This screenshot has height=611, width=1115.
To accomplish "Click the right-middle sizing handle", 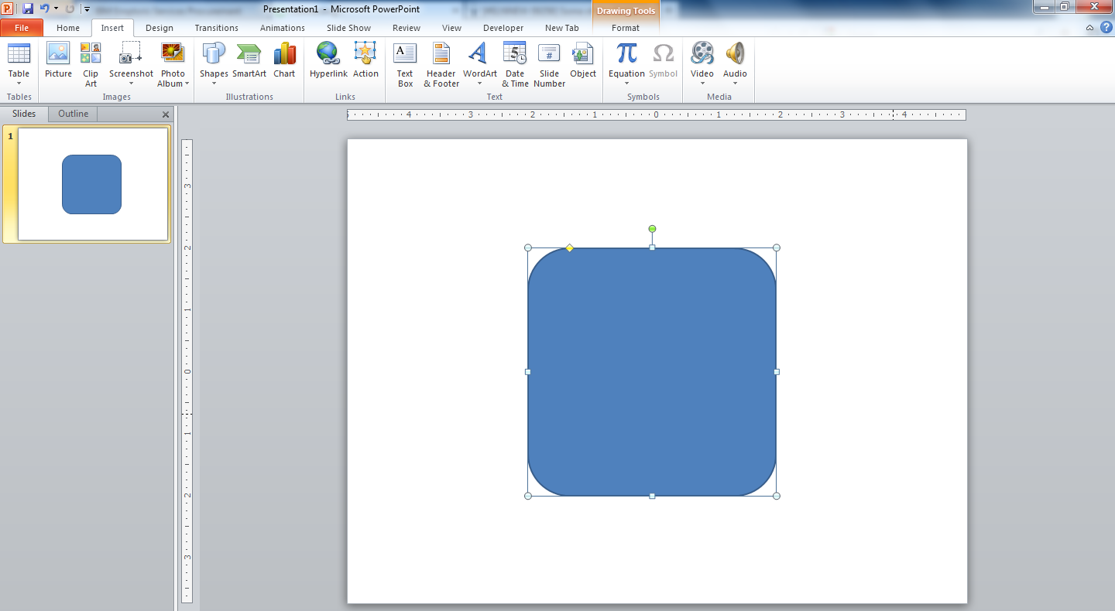I will coord(777,372).
